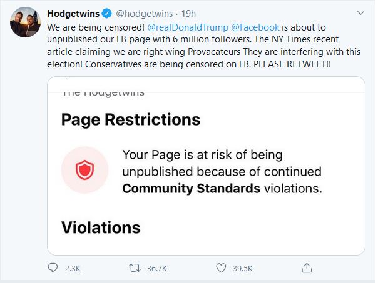The height and width of the screenshot is (283, 378).
Task: Click the reply speech bubble icon
Action: tap(53, 267)
